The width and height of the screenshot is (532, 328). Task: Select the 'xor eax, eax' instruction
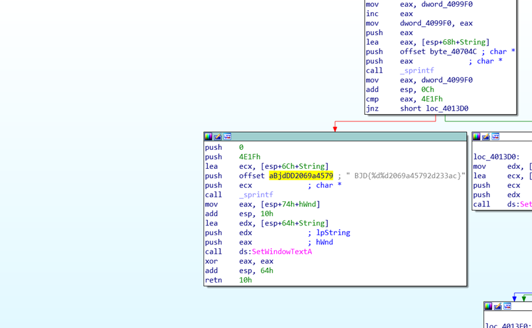tap(239, 261)
